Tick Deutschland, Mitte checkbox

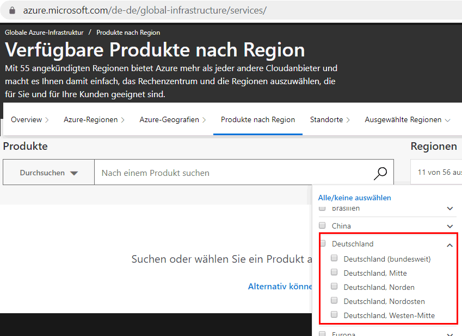click(x=334, y=272)
